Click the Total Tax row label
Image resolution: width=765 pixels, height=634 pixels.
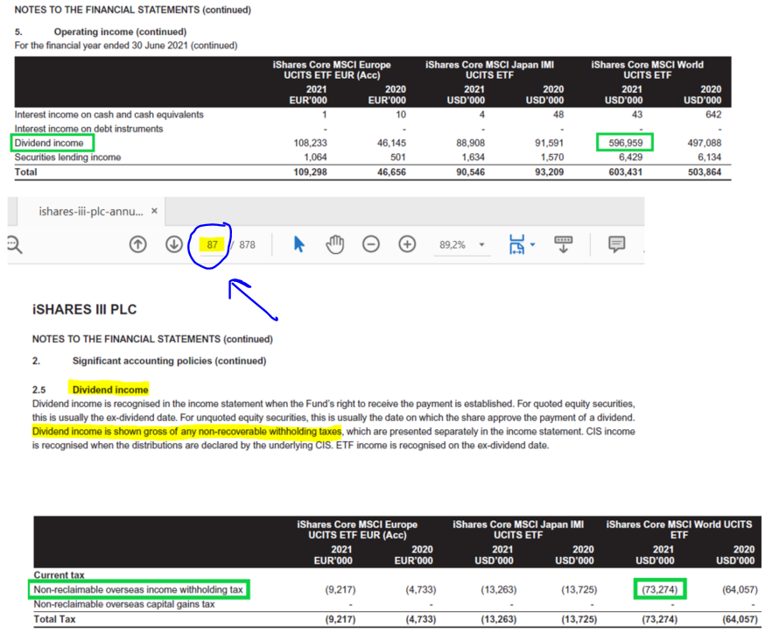[54, 619]
